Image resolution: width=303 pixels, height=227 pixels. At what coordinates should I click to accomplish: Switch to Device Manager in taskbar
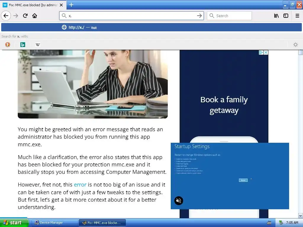point(55,223)
